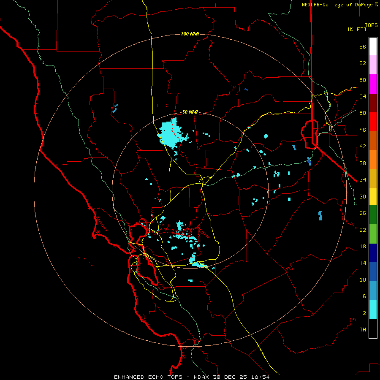Click the 'TOPS' legend heading
The width and height of the screenshot is (380, 380).
[x=371, y=25]
